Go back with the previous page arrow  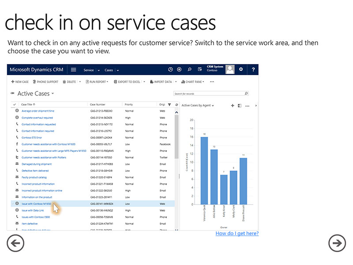click(x=15, y=243)
